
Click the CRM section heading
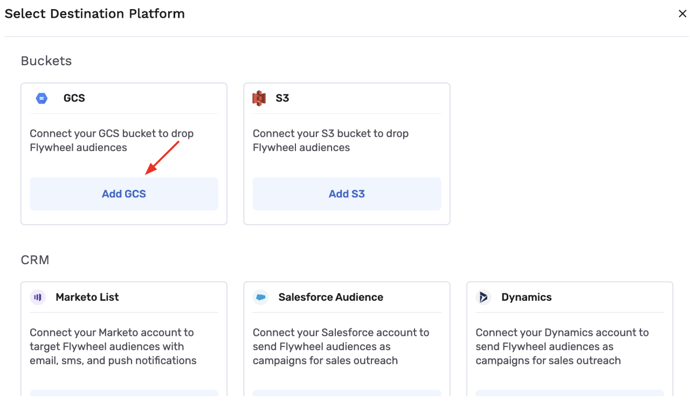(x=35, y=260)
